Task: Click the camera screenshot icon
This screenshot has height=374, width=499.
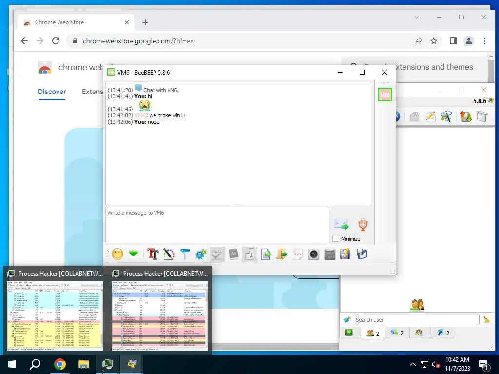Action: (314, 254)
